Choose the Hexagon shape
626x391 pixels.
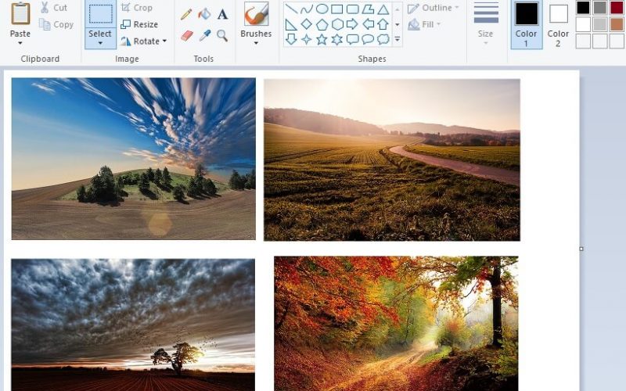tap(337, 24)
